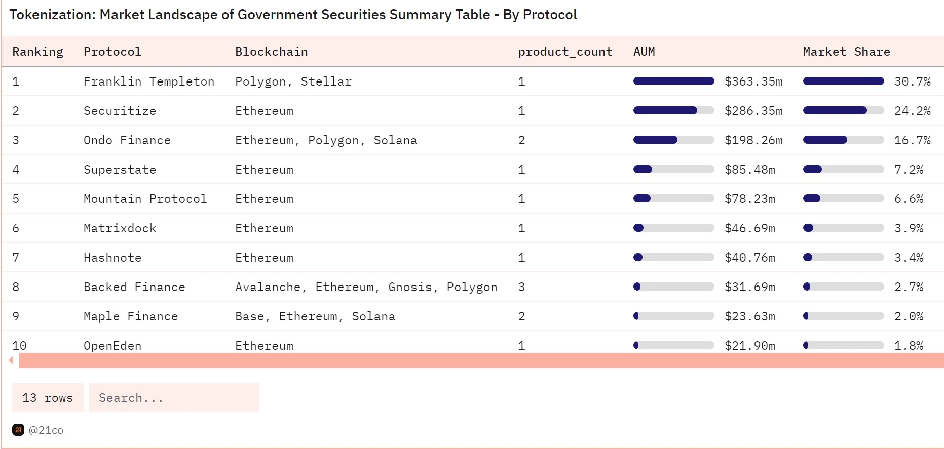
Task: Sort by the AUM column header
Action: pyautogui.click(x=644, y=52)
